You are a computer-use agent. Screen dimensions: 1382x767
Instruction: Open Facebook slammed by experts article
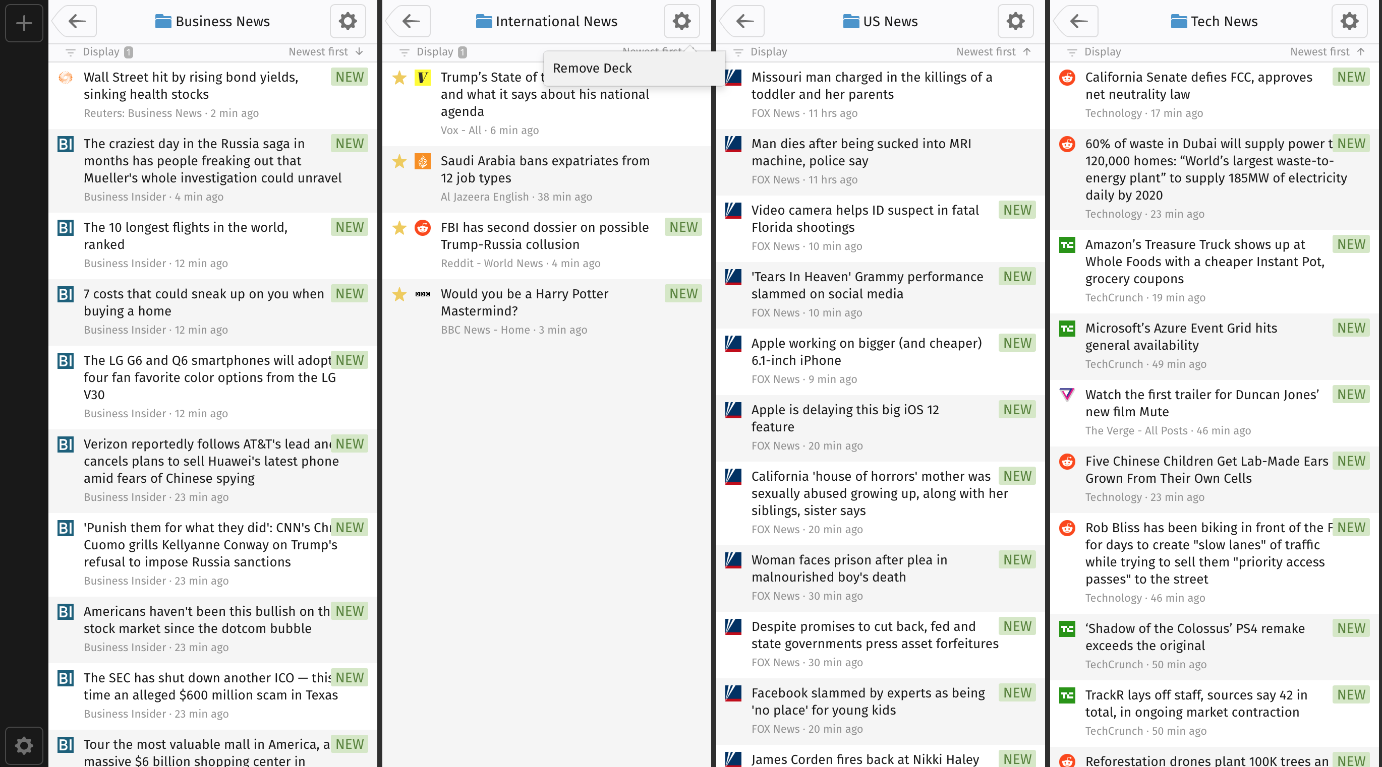pyautogui.click(x=880, y=711)
